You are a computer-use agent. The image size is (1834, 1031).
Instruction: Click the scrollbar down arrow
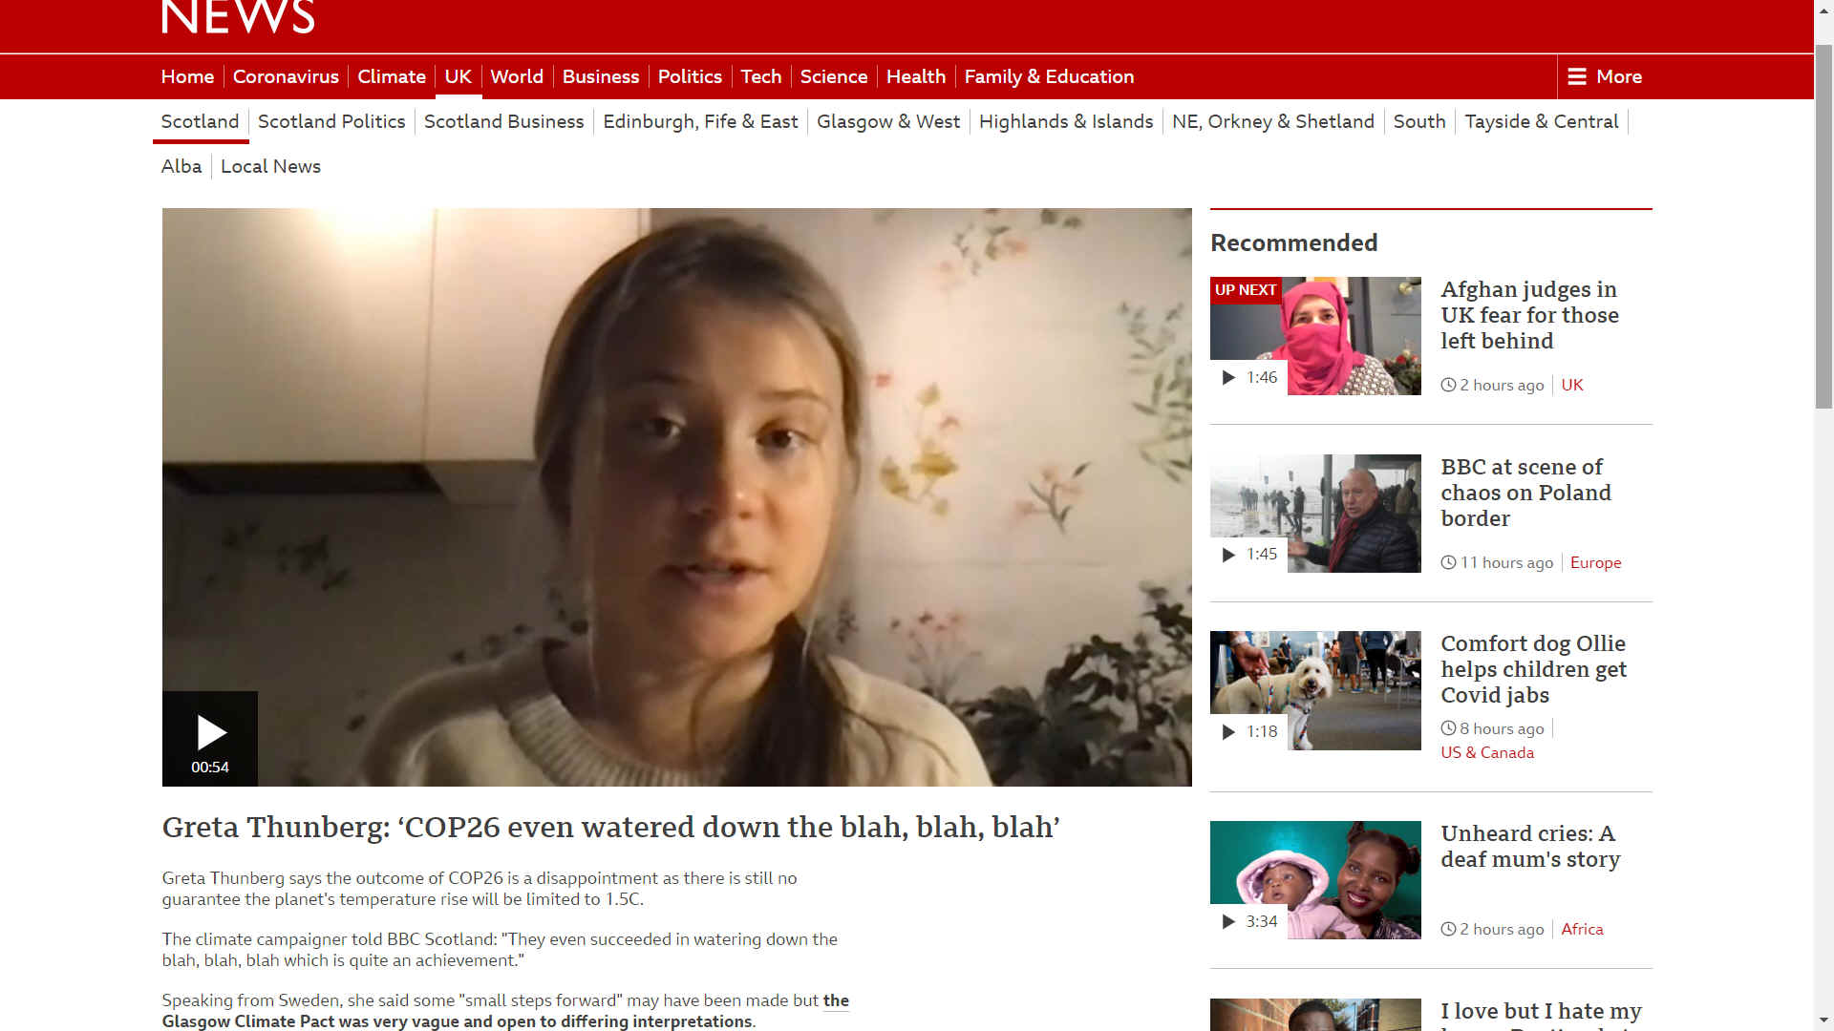(1824, 1020)
